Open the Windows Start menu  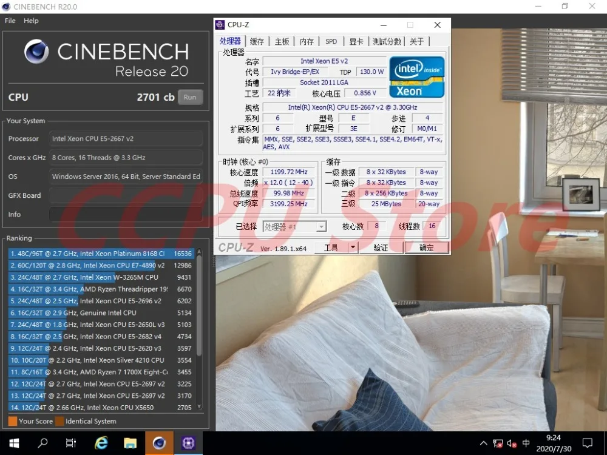(14, 443)
